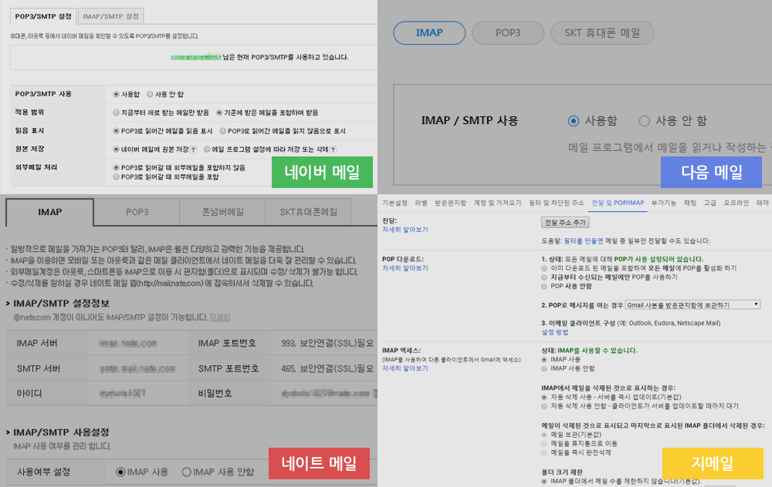772x487 pixels.
Task: Follow the 자세히 link in Nate settings
Action: pos(219,317)
